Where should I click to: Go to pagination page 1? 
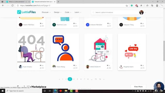tap(63, 79)
